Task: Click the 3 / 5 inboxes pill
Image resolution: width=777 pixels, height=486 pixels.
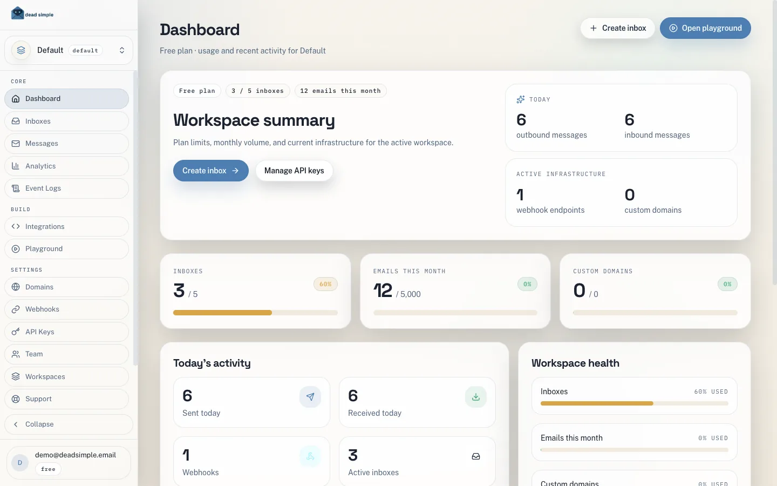Action: coord(258,91)
